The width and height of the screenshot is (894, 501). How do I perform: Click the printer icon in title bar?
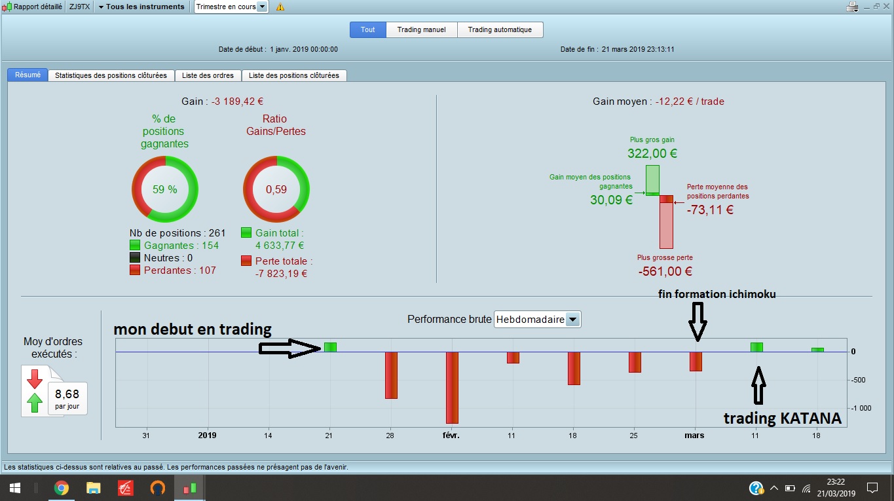click(x=852, y=7)
